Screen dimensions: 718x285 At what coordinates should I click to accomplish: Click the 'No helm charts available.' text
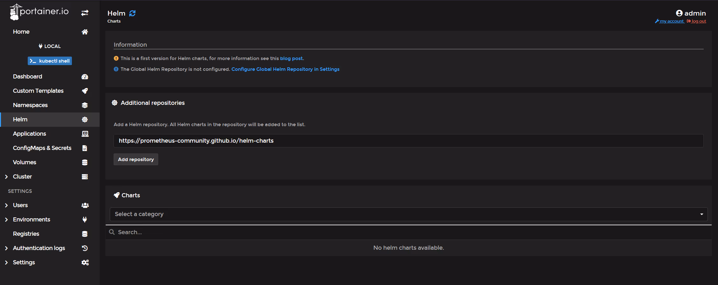click(409, 248)
